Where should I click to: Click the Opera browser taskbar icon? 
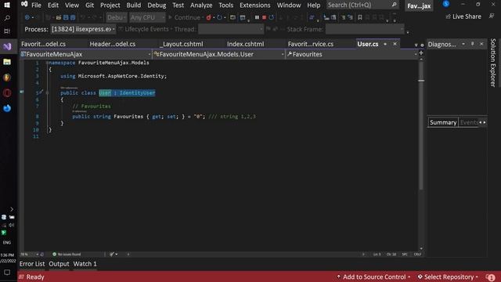click(7, 93)
